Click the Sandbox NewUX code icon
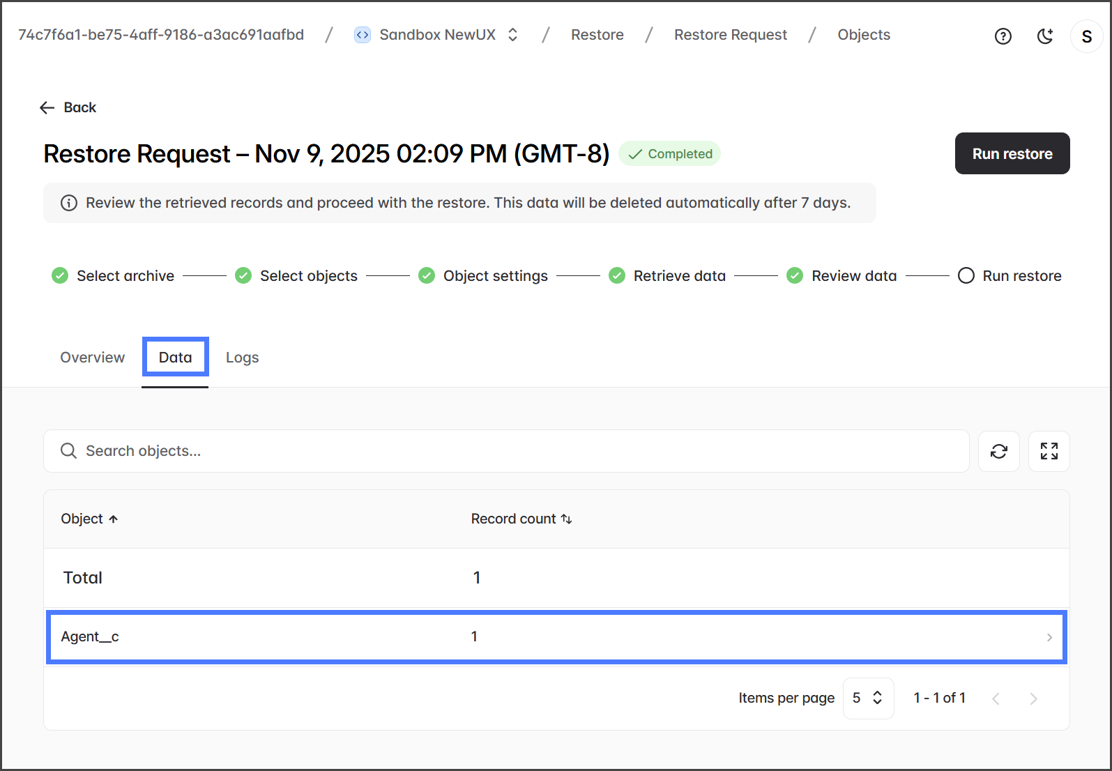The image size is (1112, 771). pyautogui.click(x=363, y=35)
